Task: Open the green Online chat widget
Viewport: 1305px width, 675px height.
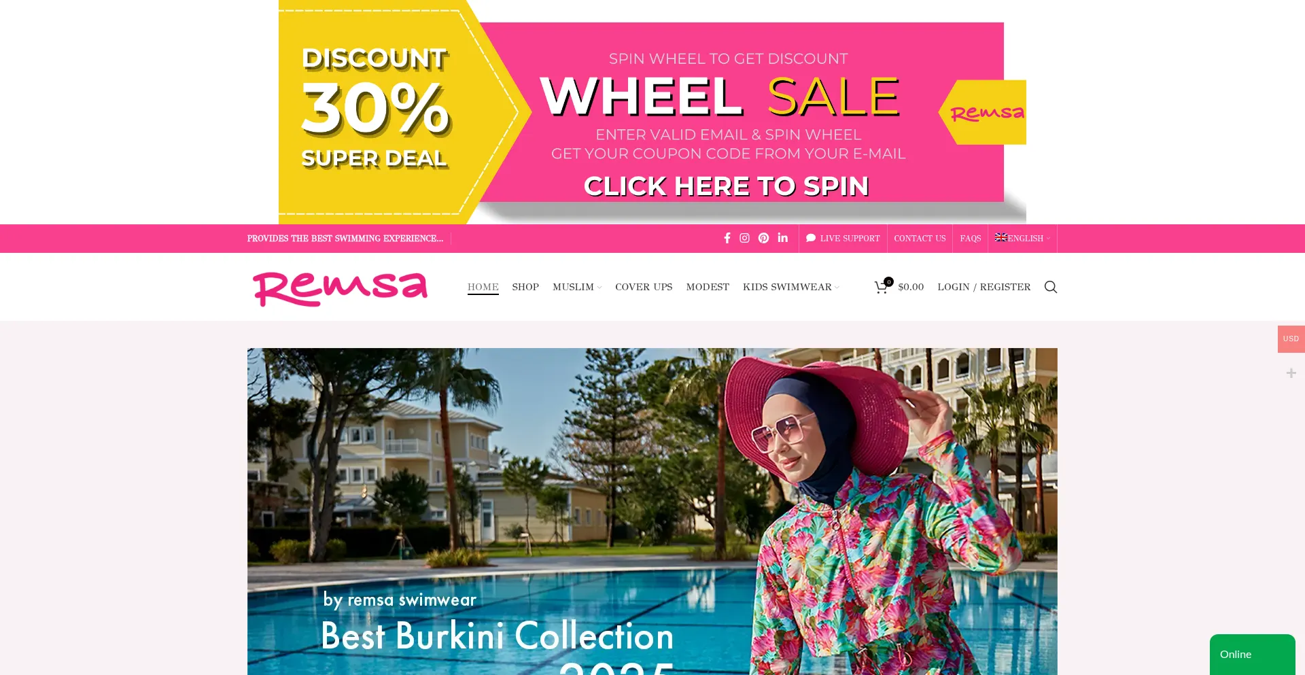Action: click(x=1252, y=655)
